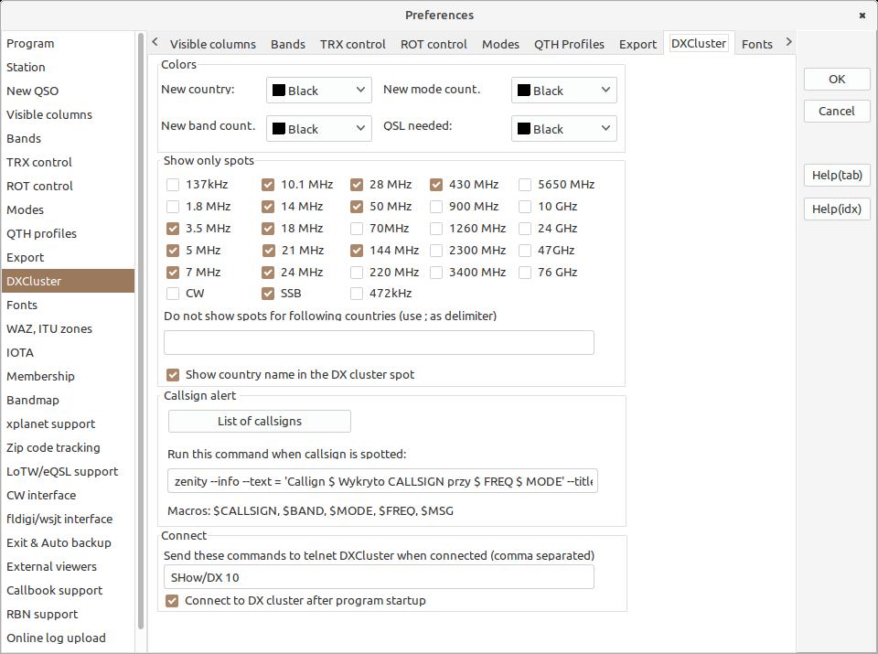Open the QSL needed color dropdown

564,129
